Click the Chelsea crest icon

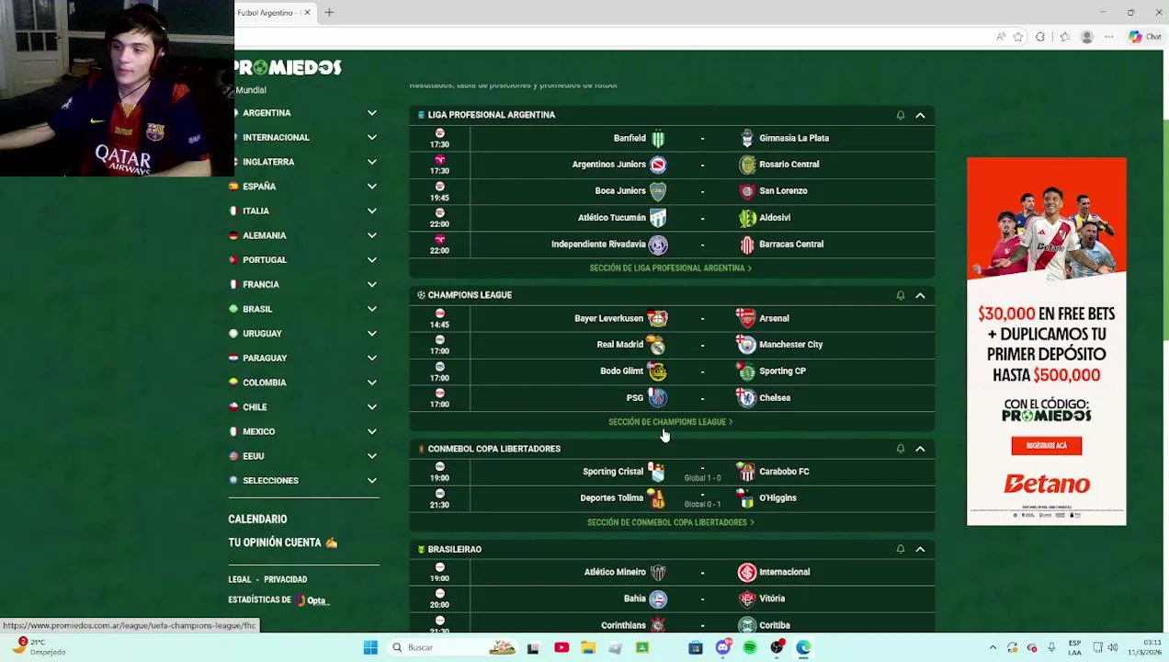pyautogui.click(x=747, y=398)
